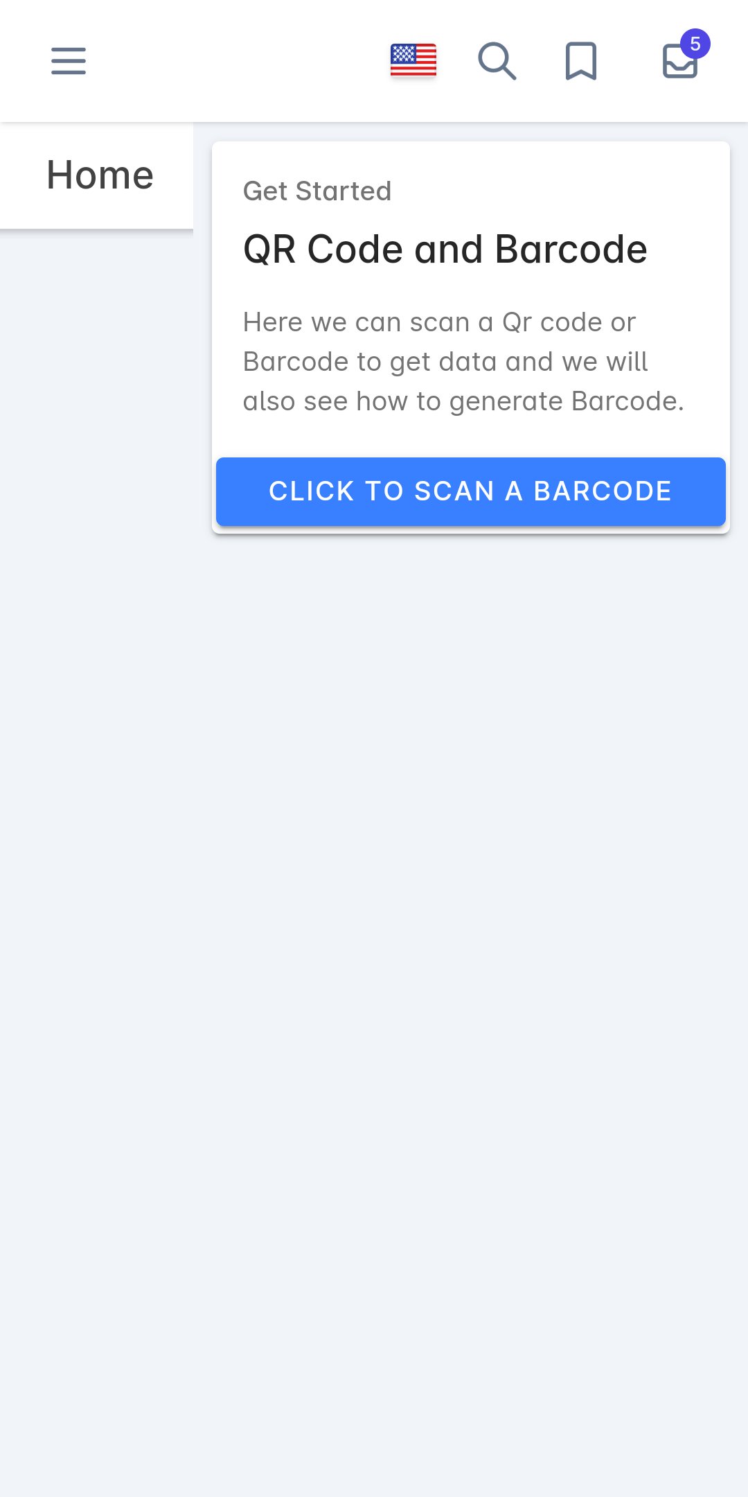Select the Home tab
748x1497 pixels.
100,175
